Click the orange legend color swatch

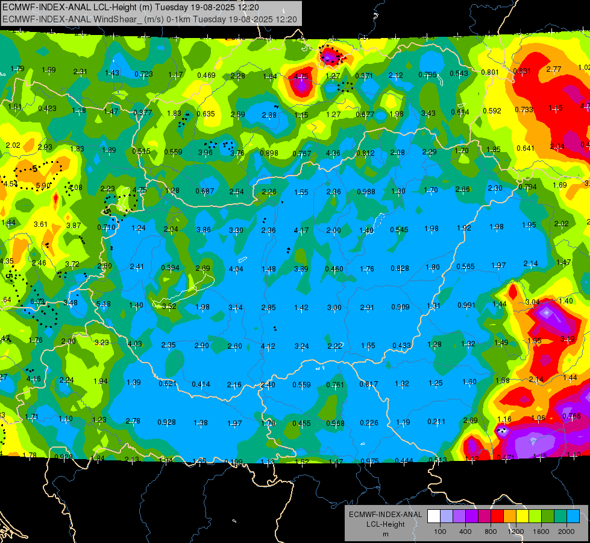[x=509, y=516]
